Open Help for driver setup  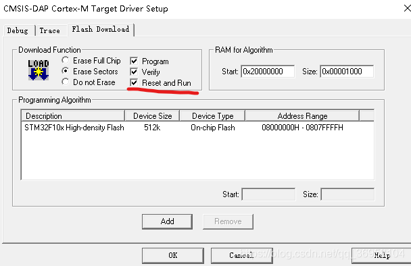click(x=382, y=255)
